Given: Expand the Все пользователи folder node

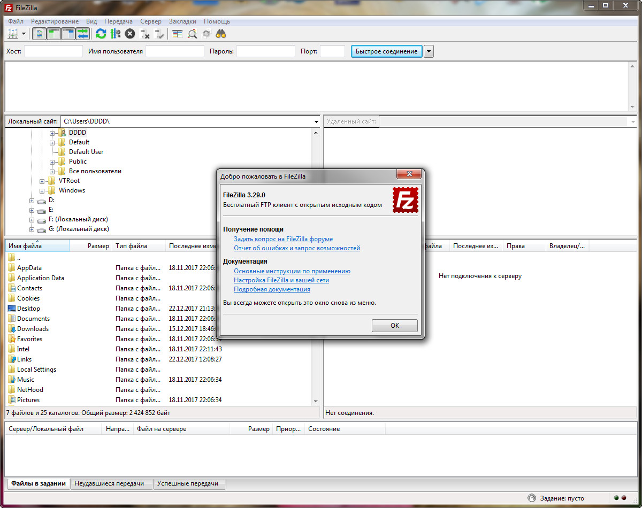Looking at the screenshot, I should click(x=52, y=171).
